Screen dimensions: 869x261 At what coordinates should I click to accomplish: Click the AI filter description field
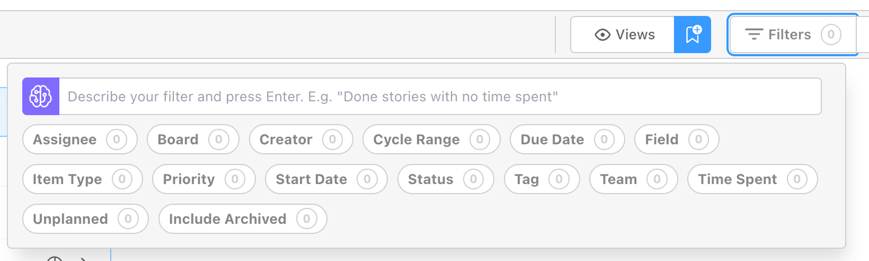[440, 96]
